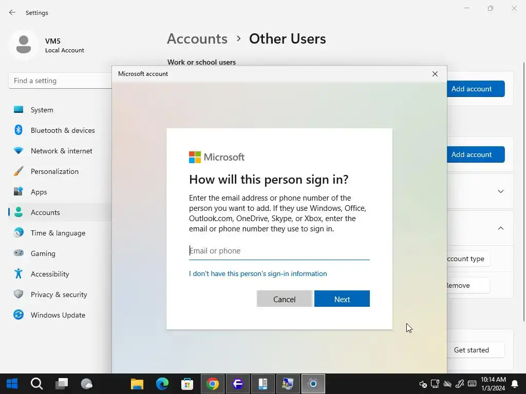
Task: Click the muted volume tray icon
Action: pos(423,384)
